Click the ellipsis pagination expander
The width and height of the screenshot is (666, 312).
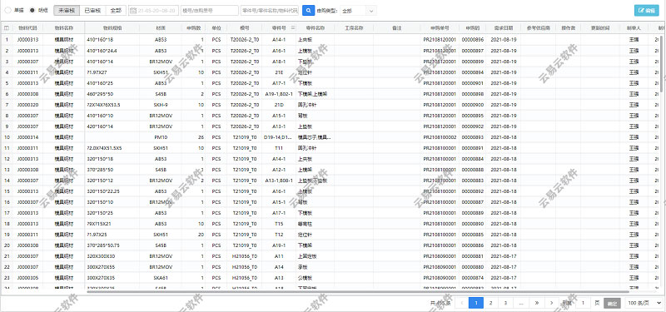click(521, 303)
